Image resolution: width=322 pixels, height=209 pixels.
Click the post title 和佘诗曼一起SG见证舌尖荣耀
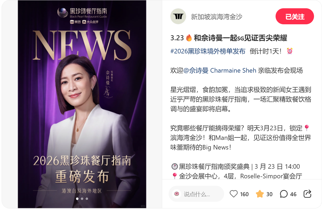point(240,38)
